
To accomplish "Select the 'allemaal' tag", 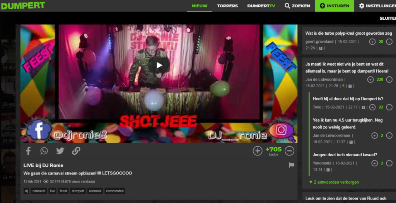I will (x=95, y=191).
